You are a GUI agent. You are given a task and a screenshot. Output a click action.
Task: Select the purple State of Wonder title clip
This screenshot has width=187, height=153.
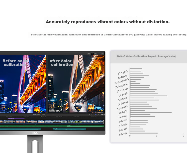pos(16,119)
